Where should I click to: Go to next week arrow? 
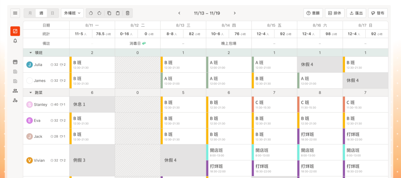[x=235, y=13]
